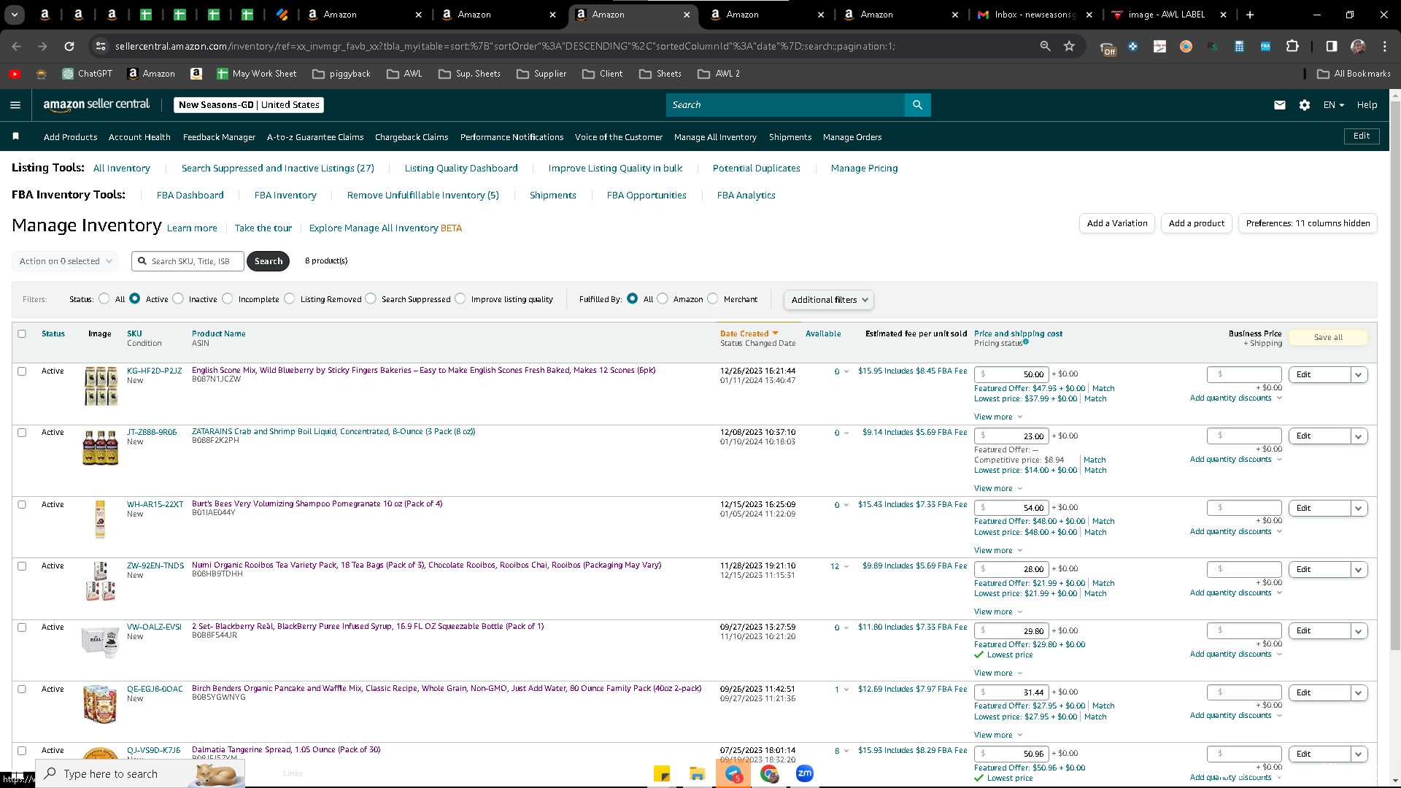This screenshot has width=1401, height=788.
Task: Select the All status radio button
Action: point(104,298)
